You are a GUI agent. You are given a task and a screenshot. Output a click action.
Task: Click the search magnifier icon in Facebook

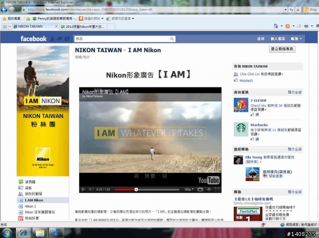coord(172,39)
